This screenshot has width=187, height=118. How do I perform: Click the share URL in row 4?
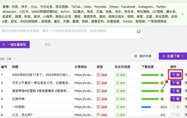(84, 99)
